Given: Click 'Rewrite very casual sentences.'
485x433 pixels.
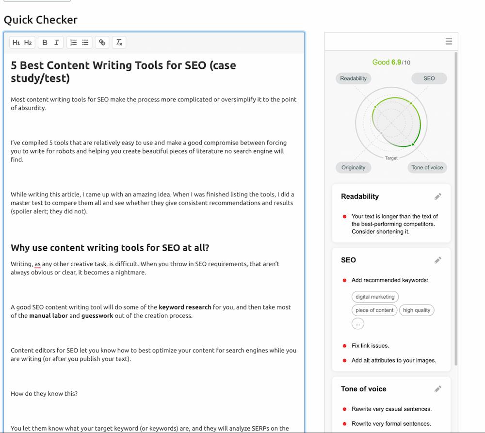Looking at the screenshot, I should pos(391,409).
